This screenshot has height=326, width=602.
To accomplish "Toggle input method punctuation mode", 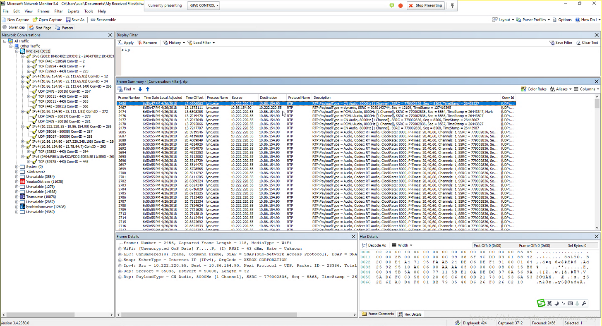I will (563, 304).
